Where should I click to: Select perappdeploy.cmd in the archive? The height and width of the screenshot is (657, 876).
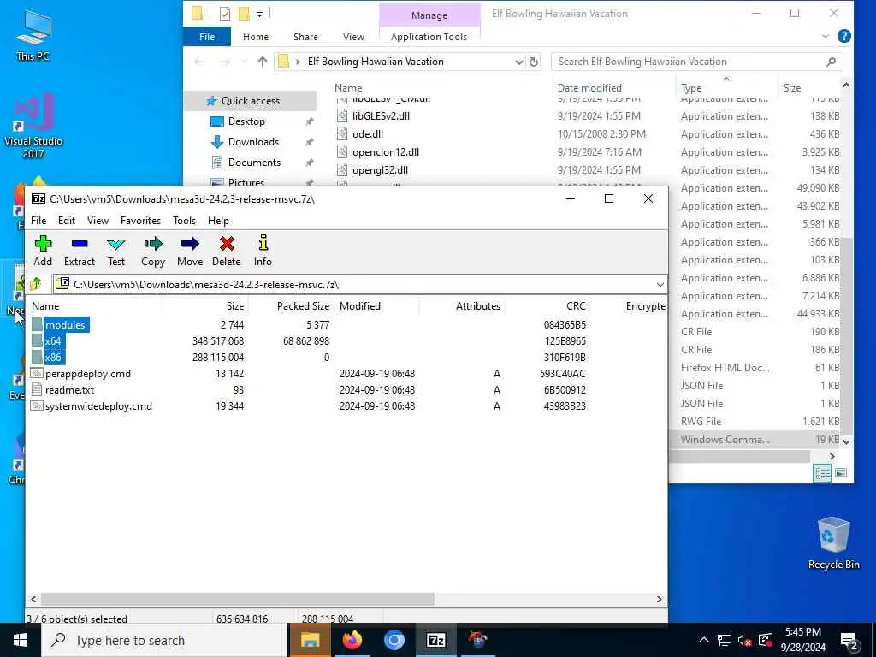(88, 373)
